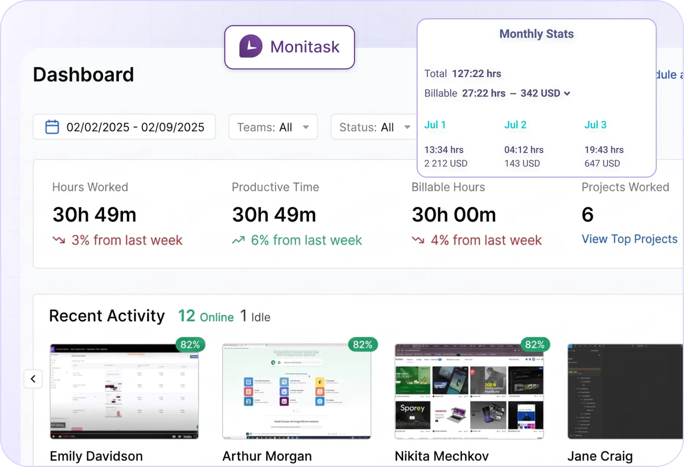
Task: Click the Productive Time 30h 49m value
Action: 274,215
